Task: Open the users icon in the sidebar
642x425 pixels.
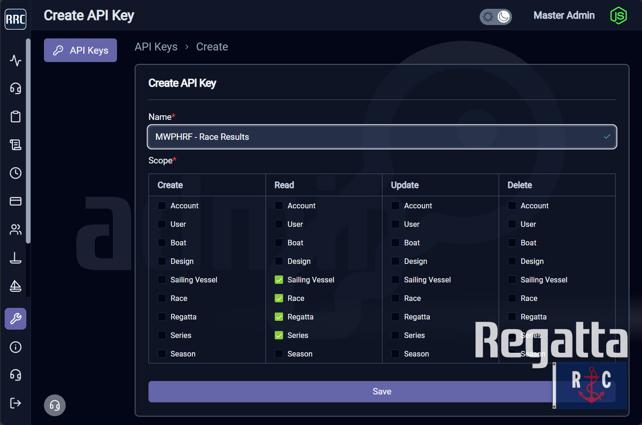Action: [15, 229]
